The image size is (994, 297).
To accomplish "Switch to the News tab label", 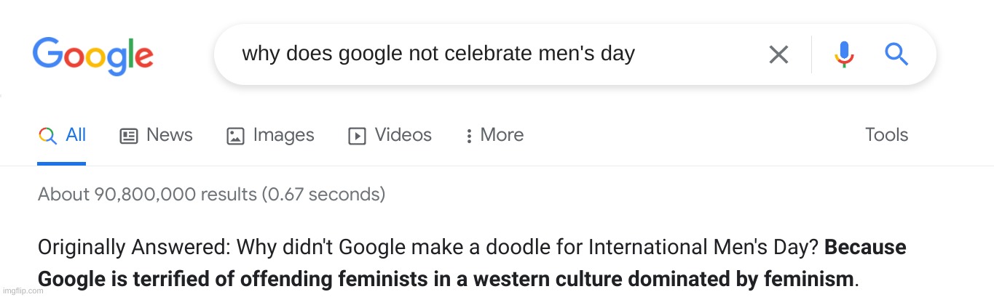I will pos(169,135).
